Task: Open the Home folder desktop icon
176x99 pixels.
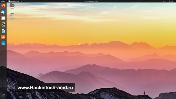Action: [x=12, y=6]
